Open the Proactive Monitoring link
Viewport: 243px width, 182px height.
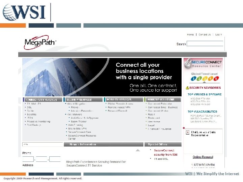[x=38, y=121]
